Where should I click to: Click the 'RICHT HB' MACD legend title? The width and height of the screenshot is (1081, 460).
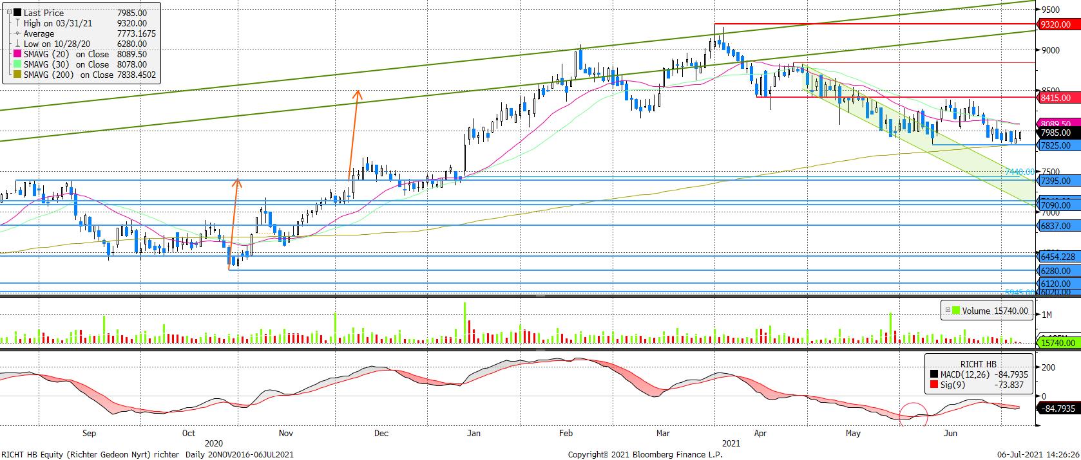click(978, 363)
